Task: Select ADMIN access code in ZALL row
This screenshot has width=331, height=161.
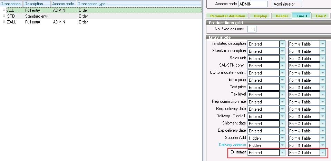Action: 59,22
